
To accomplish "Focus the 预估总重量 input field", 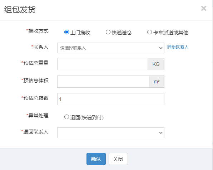I will point(103,64).
